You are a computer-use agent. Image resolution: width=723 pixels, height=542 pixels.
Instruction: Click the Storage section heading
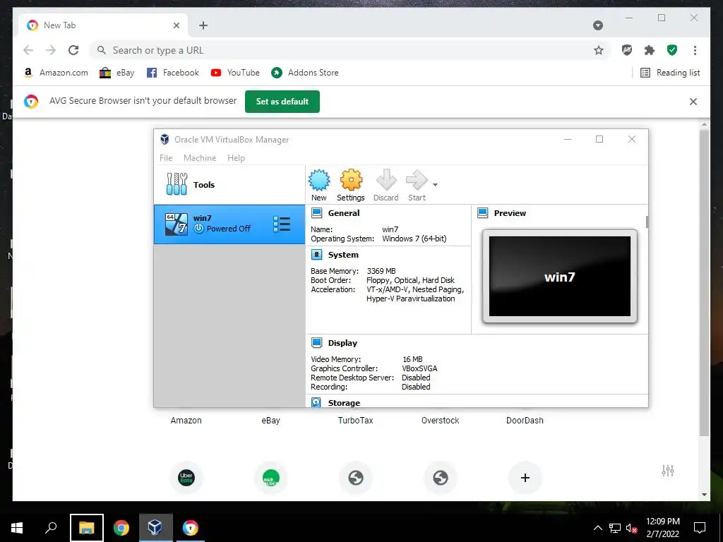[344, 403]
